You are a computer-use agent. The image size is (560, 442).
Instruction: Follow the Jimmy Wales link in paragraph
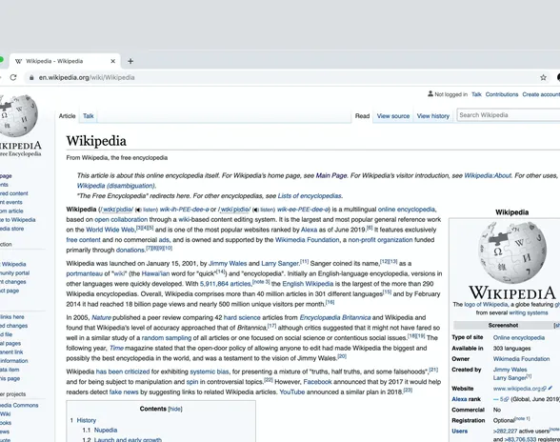coord(228,263)
